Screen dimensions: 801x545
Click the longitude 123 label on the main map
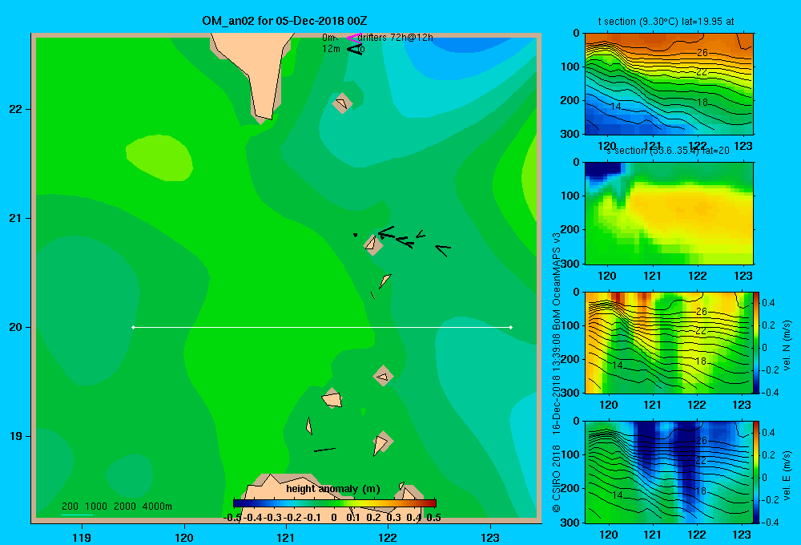point(490,537)
